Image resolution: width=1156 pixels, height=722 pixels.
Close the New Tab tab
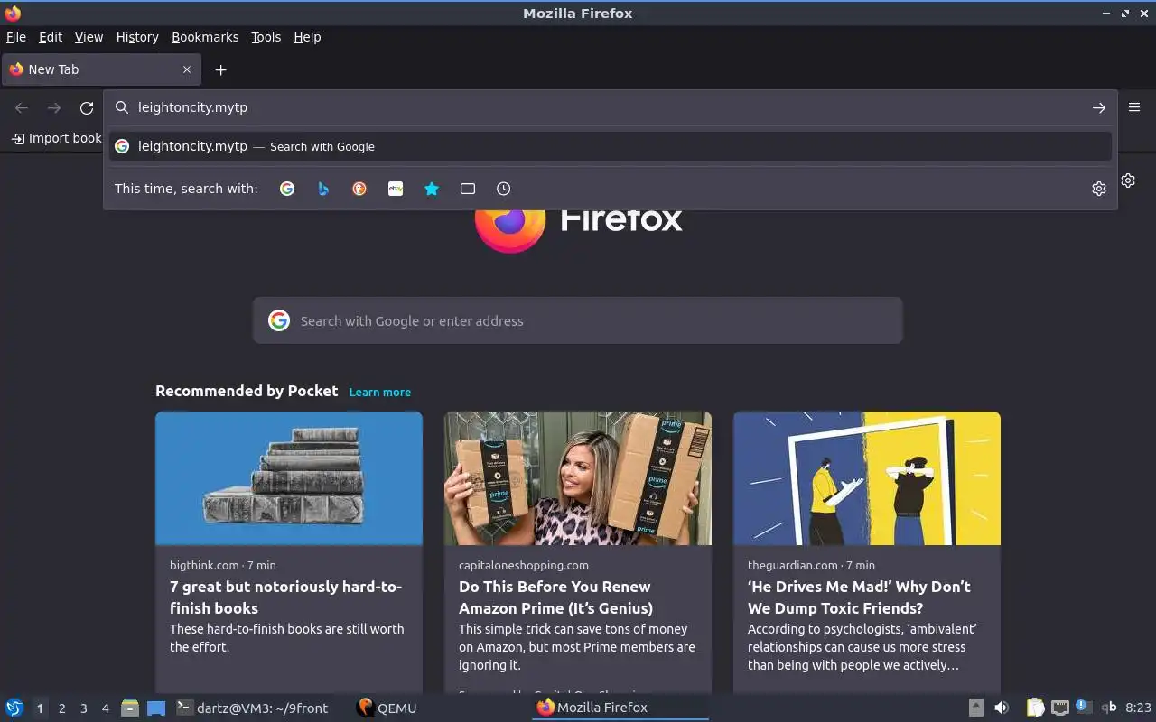(x=187, y=69)
